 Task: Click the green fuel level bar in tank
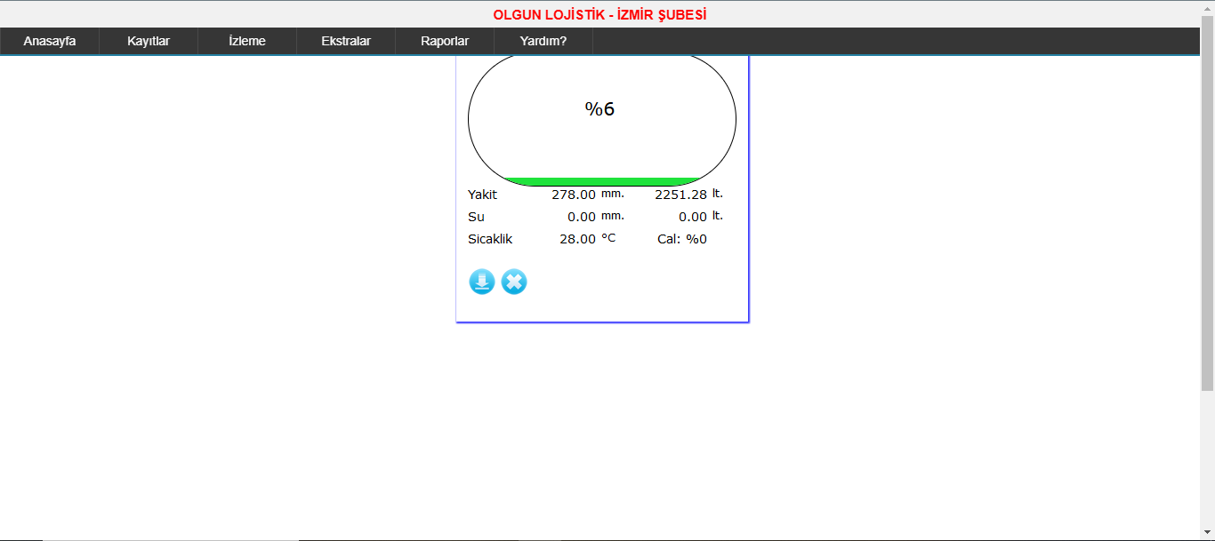602,182
